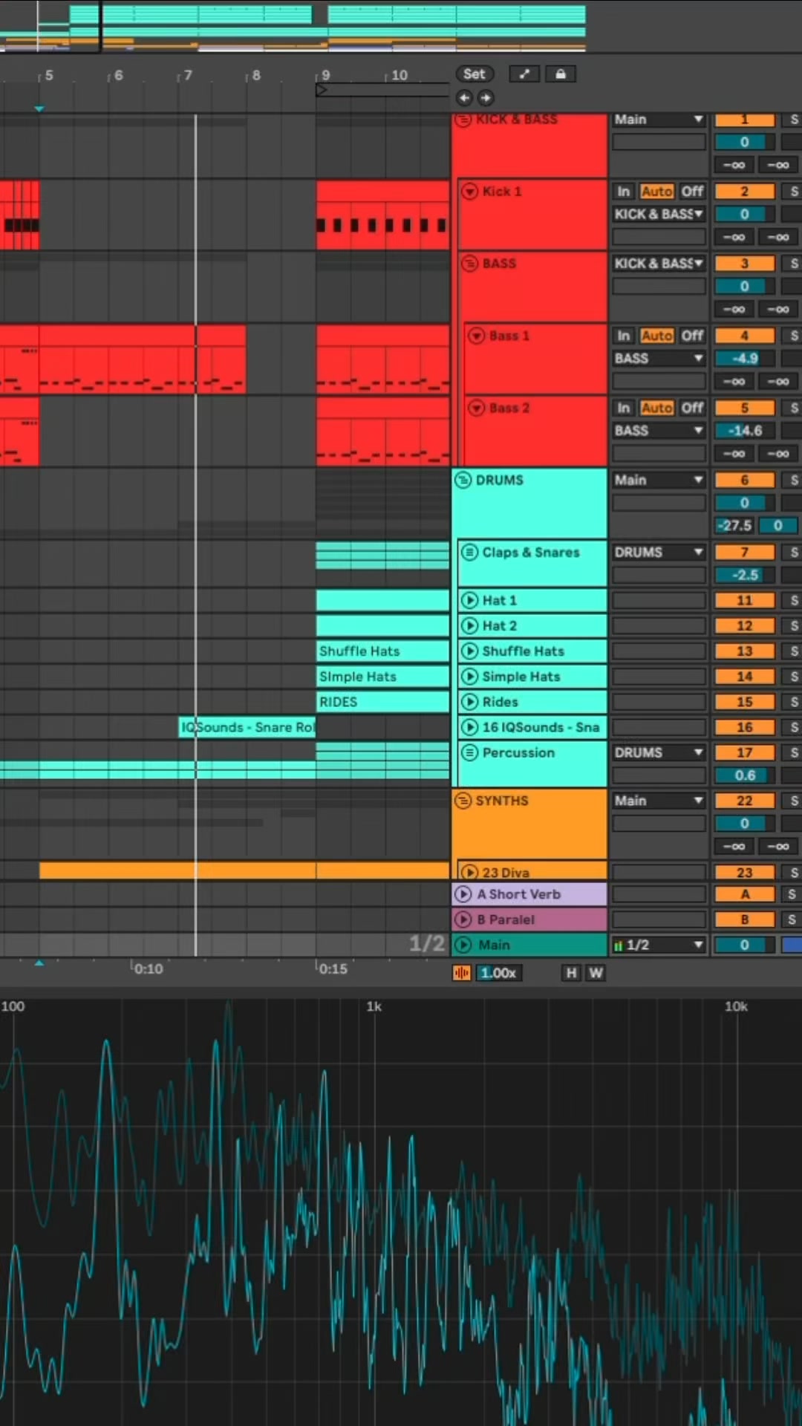The width and height of the screenshot is (802, 1426).
Task: Select the Shuffle Hats clip
Action: tap(382, 651)
